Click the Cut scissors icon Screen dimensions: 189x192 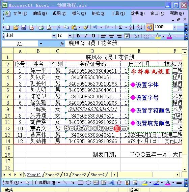click(x=58, y=27)
